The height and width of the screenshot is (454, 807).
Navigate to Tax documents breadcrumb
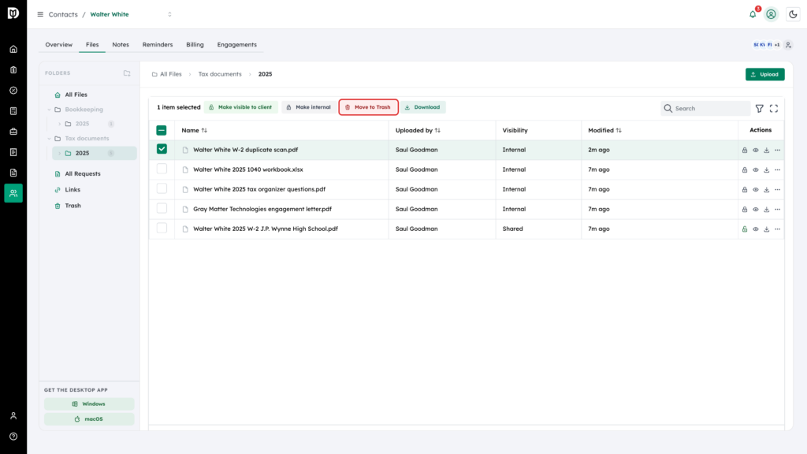(x=220, y=74)
